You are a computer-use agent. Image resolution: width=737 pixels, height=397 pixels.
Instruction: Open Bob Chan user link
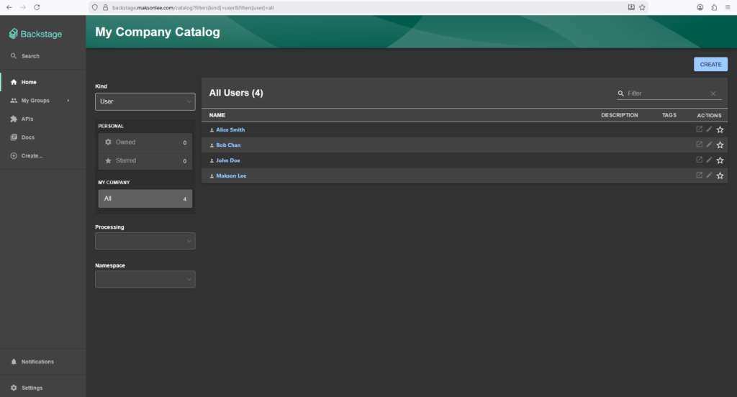click(x=228, y=145)
